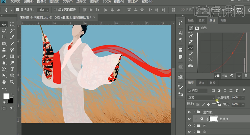
Task: Select the Eyedropper tool in toolbar
Action: click(12, 37)
